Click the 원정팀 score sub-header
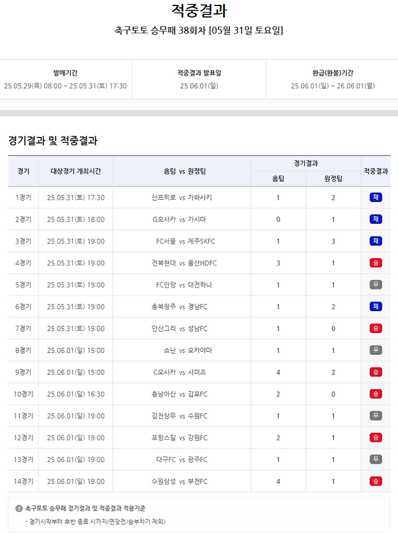Viewport: 398px width, 534px height. point(333,178)
